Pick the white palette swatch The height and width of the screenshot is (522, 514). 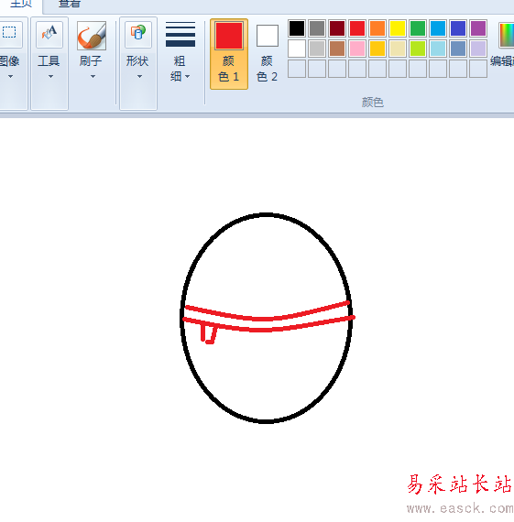click(297, 49)
